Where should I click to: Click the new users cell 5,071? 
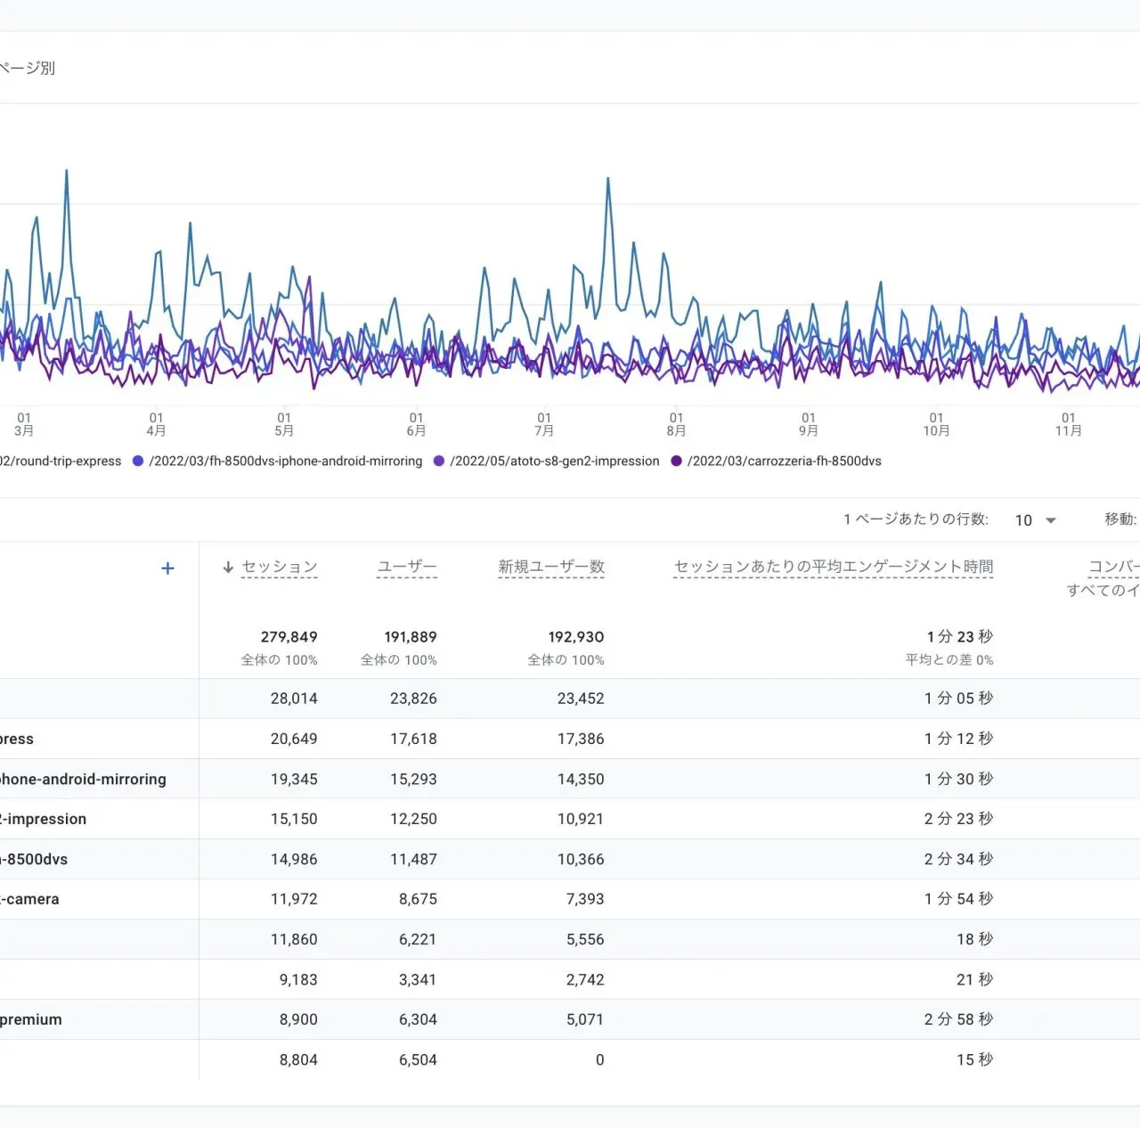tap(585, 1019)
